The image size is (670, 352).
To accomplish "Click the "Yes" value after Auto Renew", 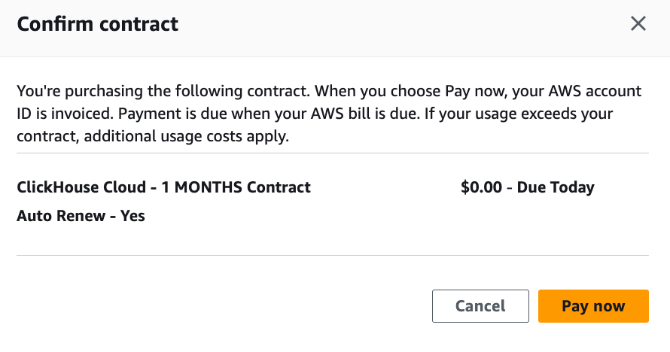I will click(x=132, y=216).
